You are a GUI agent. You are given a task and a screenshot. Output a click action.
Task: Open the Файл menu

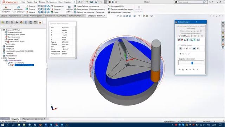[23, 2]
